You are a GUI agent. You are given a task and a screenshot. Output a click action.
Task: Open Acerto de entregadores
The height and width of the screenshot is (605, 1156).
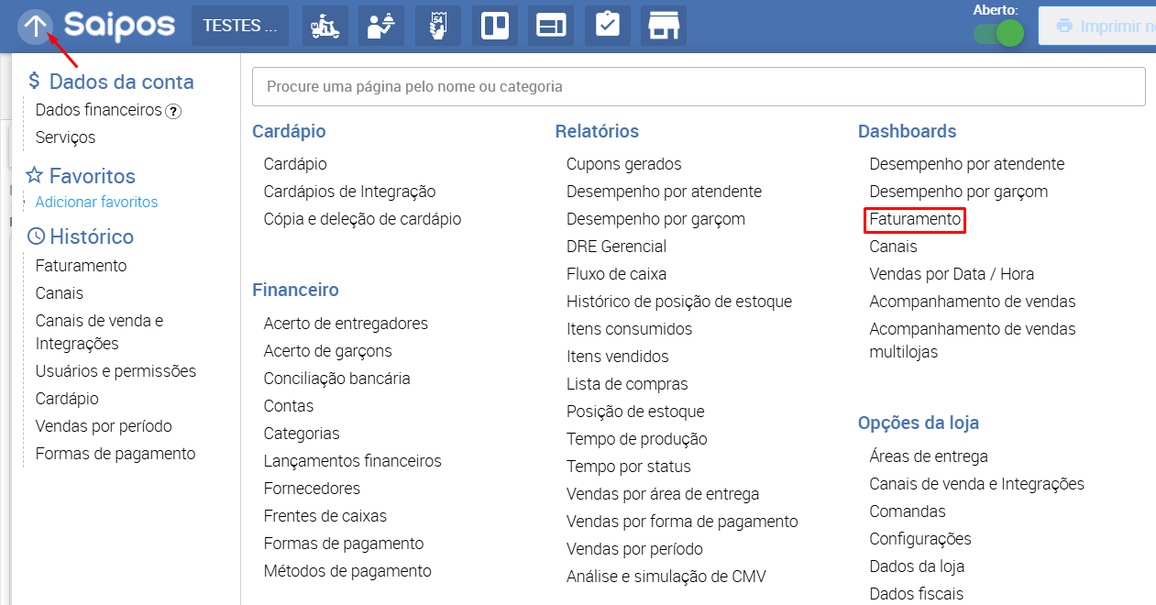coord(346,324)
